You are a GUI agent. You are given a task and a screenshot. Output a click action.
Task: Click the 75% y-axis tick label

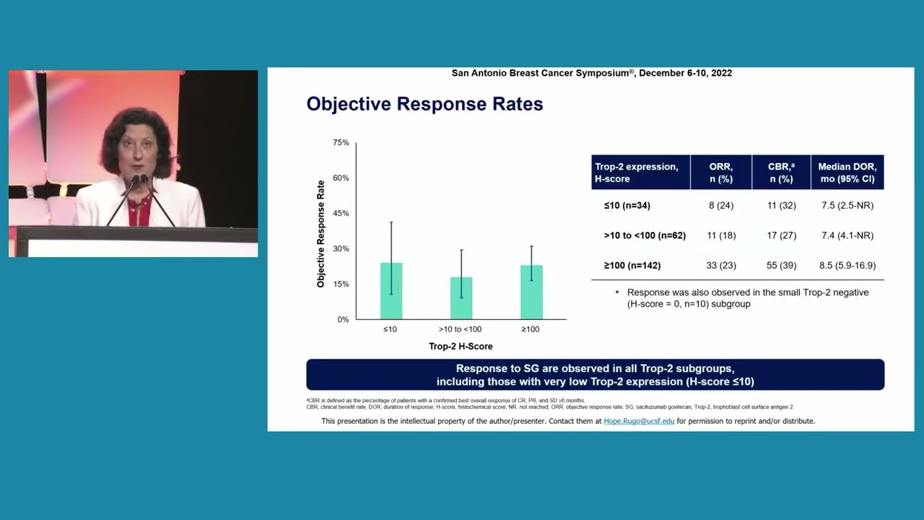coord(341,143)
